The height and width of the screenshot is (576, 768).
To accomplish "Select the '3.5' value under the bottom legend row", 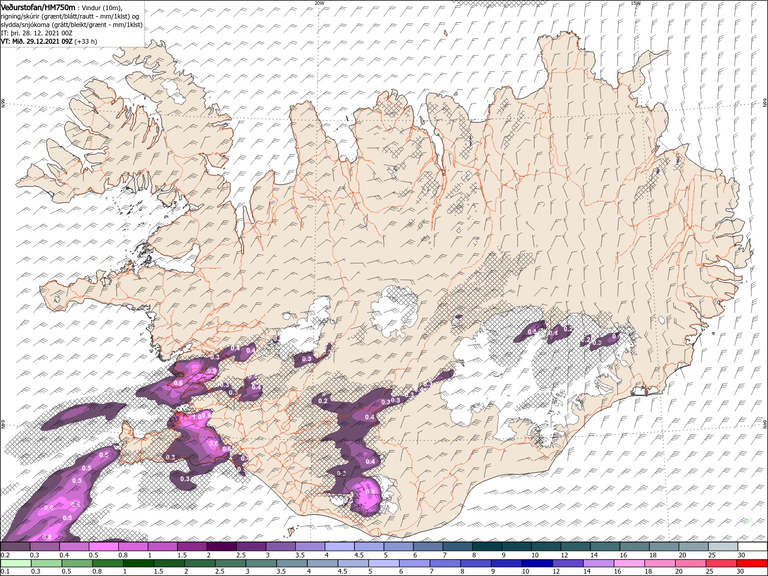I will (x=281, y=572).
